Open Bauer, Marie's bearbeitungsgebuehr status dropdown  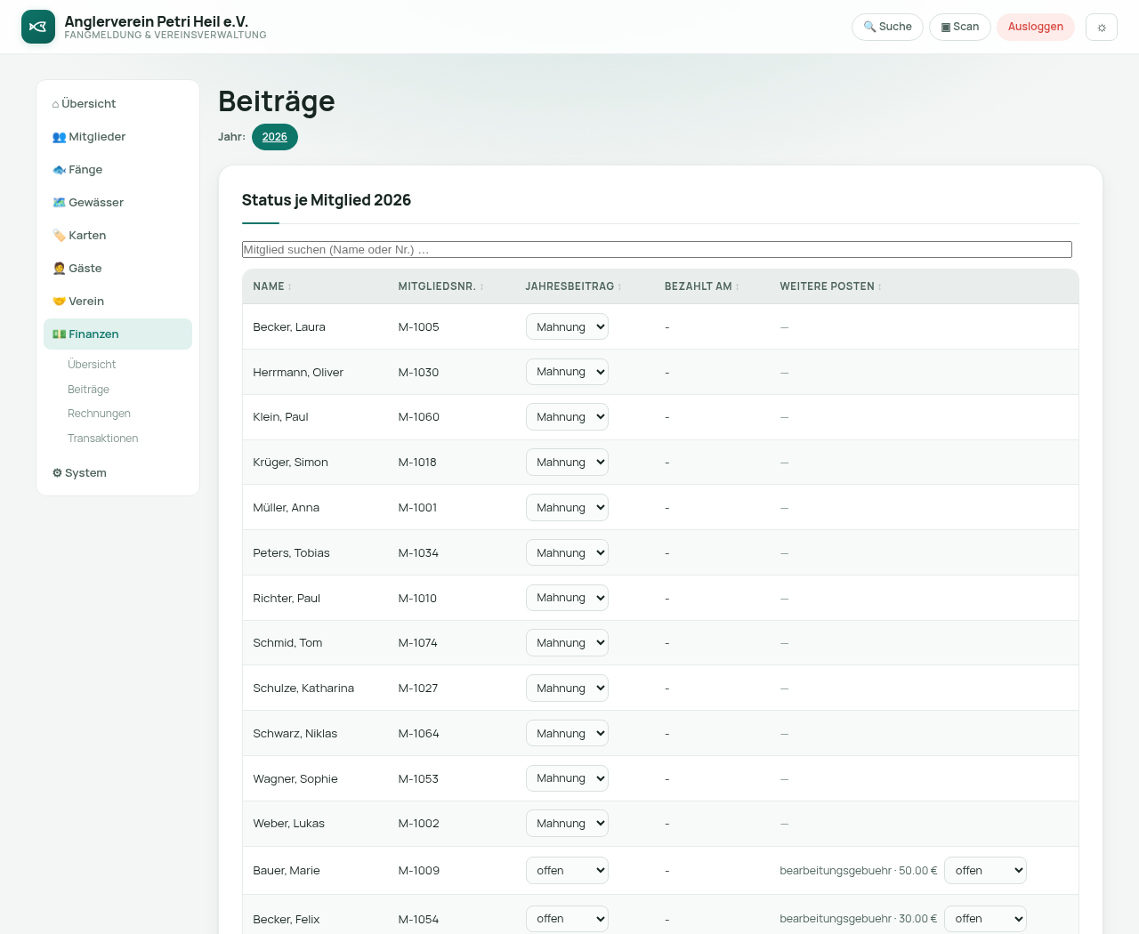(985, 870)
